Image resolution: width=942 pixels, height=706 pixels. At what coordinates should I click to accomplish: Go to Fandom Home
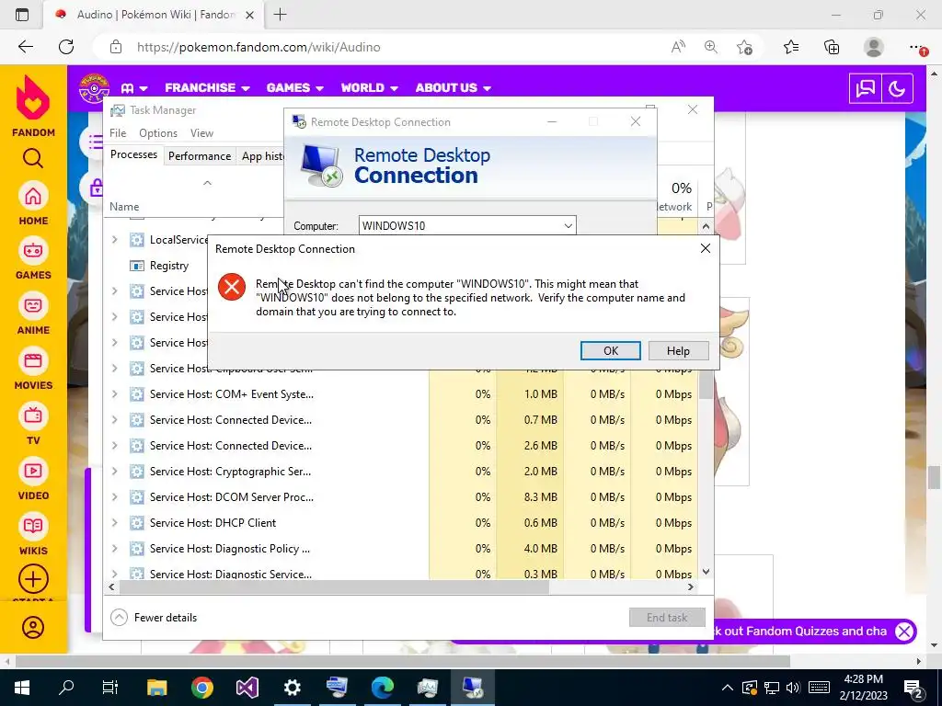click(33, 204)
